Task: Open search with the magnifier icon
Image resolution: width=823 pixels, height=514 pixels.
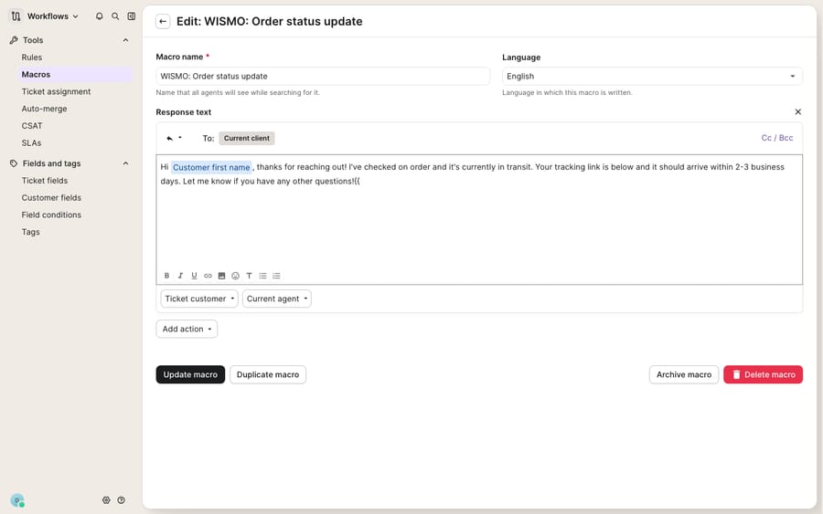Action: point(115,16)
